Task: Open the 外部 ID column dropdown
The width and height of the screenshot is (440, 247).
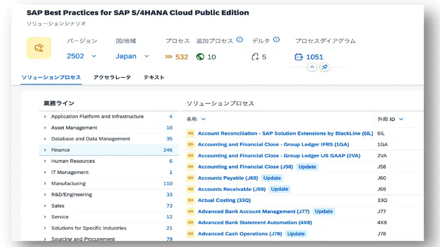Action: coord(401,119)
